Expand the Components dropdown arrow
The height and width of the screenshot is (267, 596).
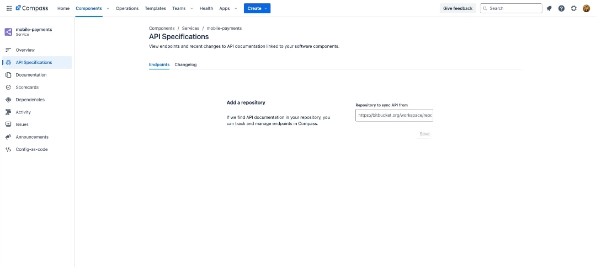(x=108, y=9)
